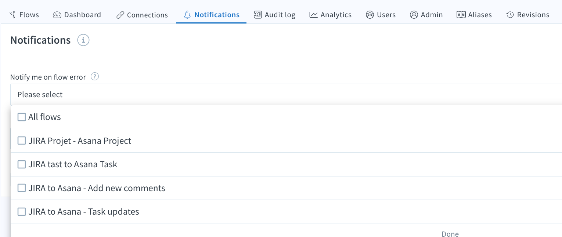The image size is (562, 237).
Task: Open the Please select dropdown
Action: [x=286, y=95]
